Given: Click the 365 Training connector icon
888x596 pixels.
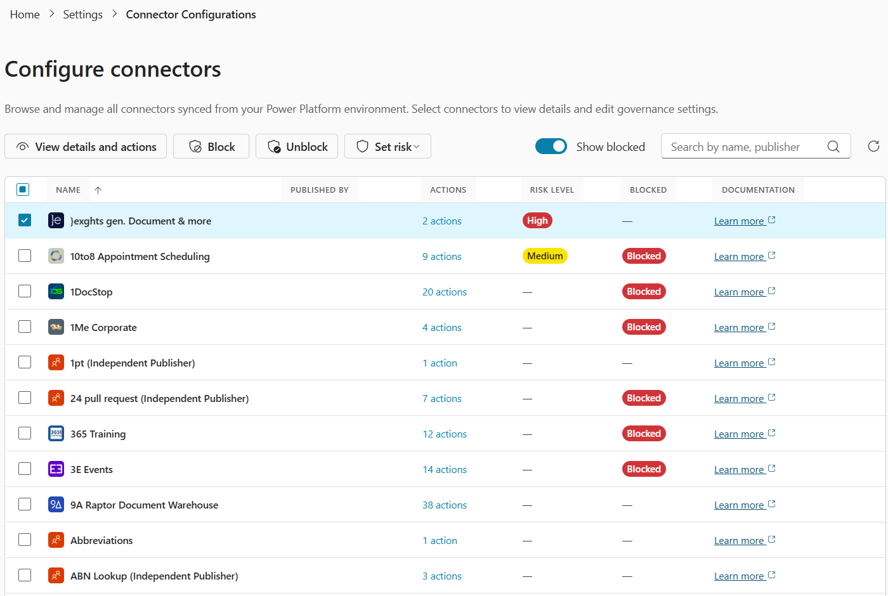Looking at the screenshot, I should pyautogui.click(x=56, y=433).
